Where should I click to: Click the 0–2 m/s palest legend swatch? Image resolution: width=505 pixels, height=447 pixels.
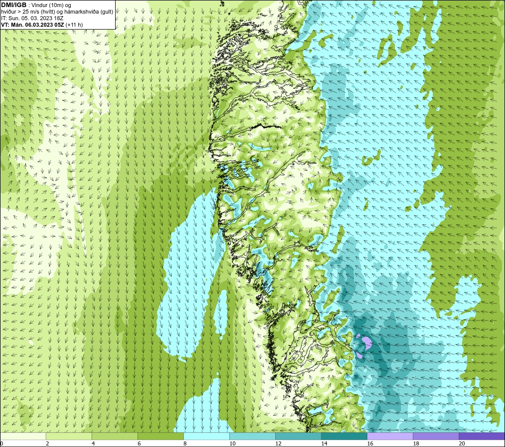pos(23,436)
